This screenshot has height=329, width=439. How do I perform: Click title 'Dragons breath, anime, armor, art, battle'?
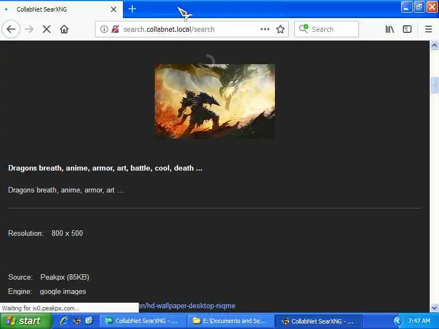(105, 168)
